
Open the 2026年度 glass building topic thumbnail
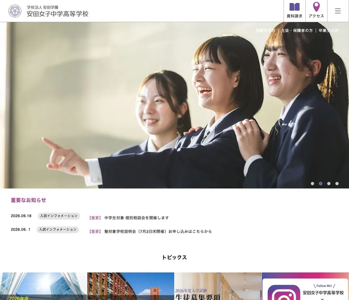pyautogui.click(x=43, y=286)
